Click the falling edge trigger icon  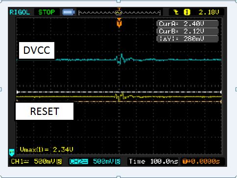click(x=176, y=12)
